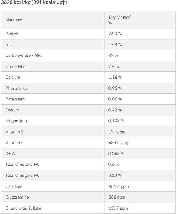Image resolution: width=178 pixels, height=214 pixels.
Task: Click the Dry Matter column header
Action: coord(120,20)
